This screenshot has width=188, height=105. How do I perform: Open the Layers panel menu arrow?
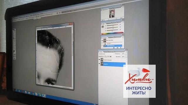point(126,52)
